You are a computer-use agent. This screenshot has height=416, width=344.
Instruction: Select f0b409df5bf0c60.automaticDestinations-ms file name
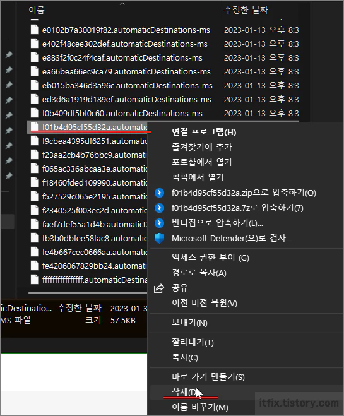[122, 113]
